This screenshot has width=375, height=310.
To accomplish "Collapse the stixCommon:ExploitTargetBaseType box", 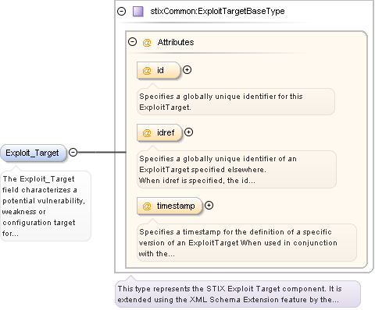I will coord(121,12).
